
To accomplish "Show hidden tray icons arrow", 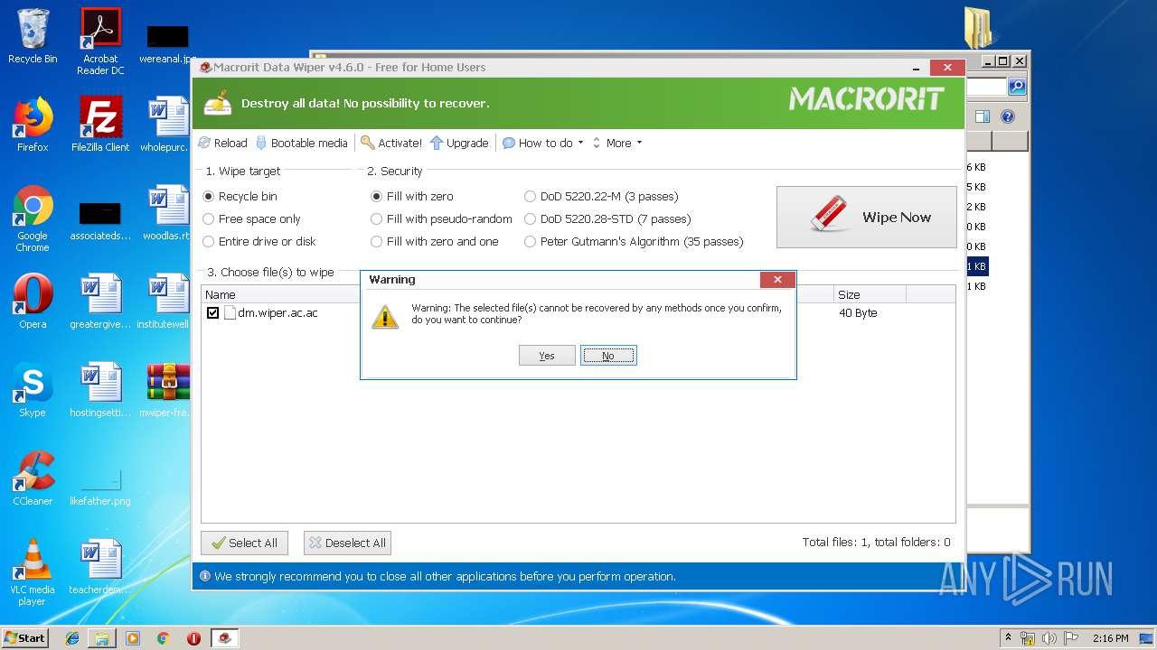I will 1008,638.
